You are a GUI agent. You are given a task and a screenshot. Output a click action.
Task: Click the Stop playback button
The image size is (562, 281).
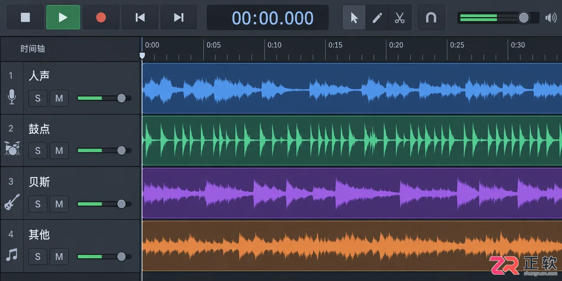[25, 17]
